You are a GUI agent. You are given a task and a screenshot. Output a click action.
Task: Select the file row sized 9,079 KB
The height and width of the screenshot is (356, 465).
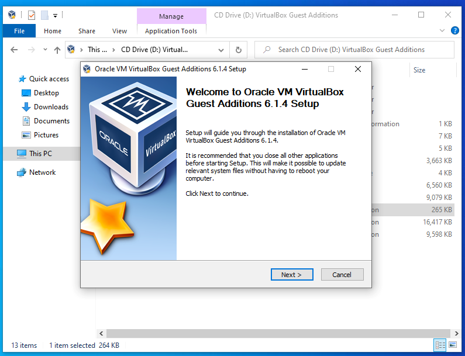(413, 198)
